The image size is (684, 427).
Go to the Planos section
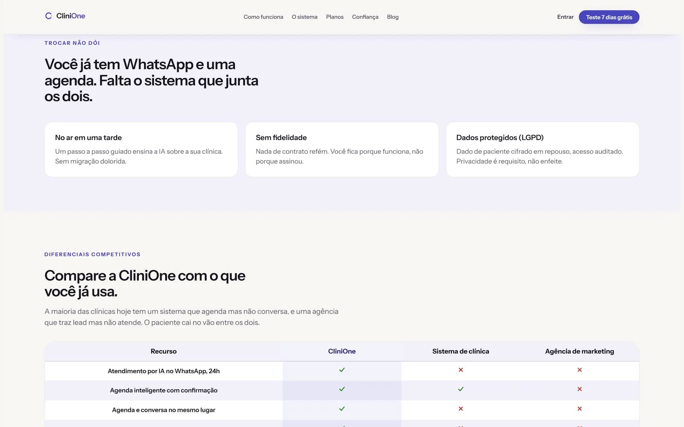(x=335, y=17)
